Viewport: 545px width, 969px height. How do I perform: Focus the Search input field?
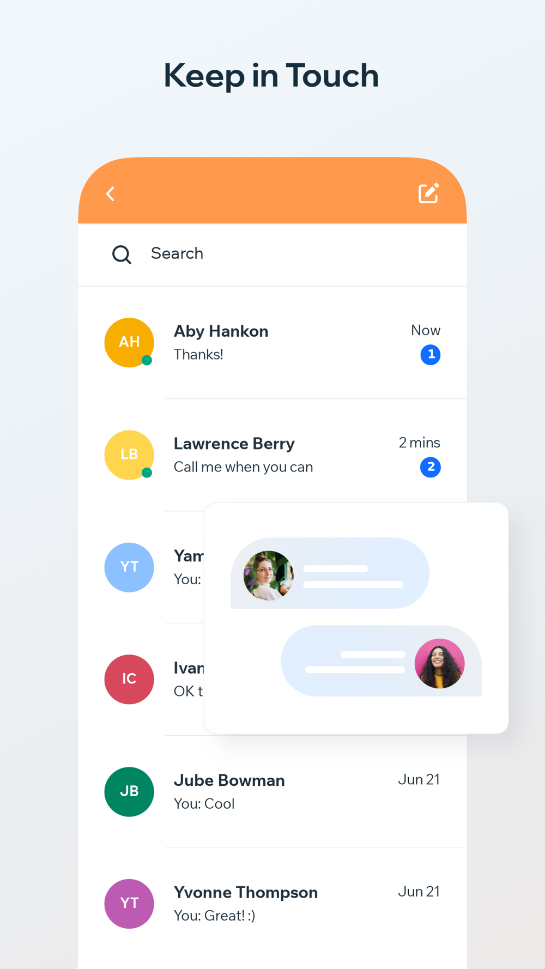pos(272,254)
